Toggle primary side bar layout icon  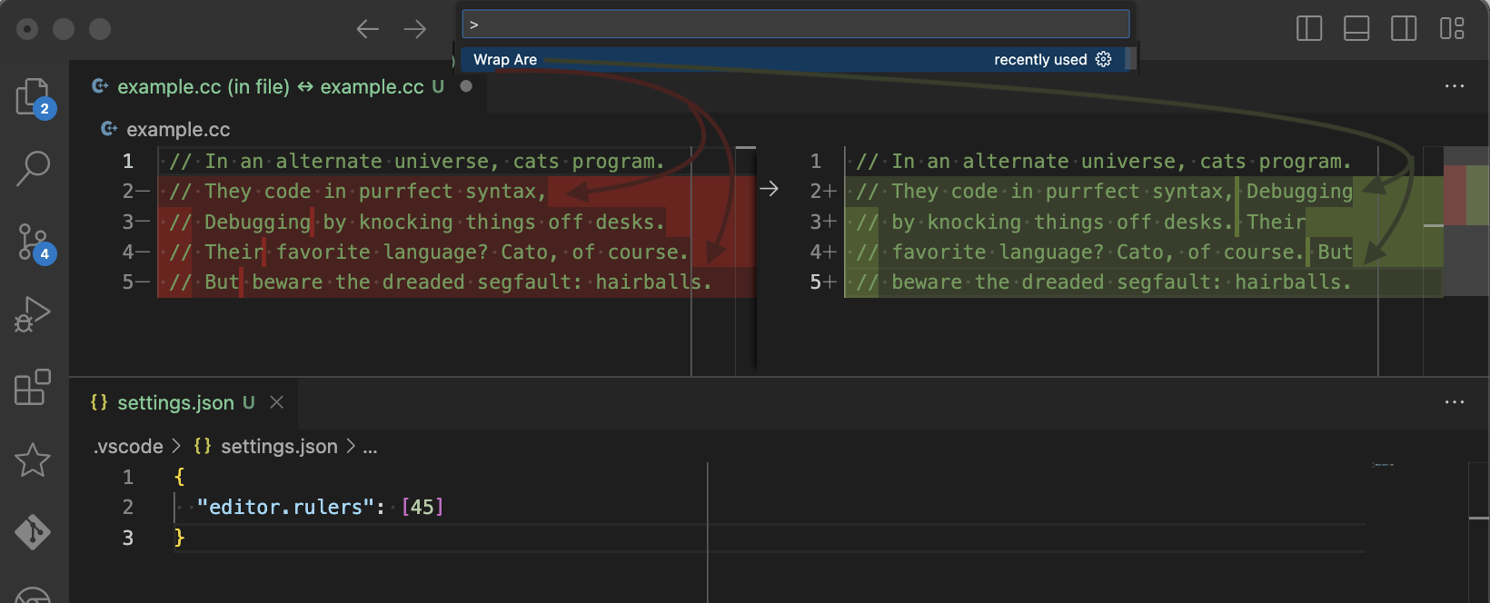(1309, 29)
